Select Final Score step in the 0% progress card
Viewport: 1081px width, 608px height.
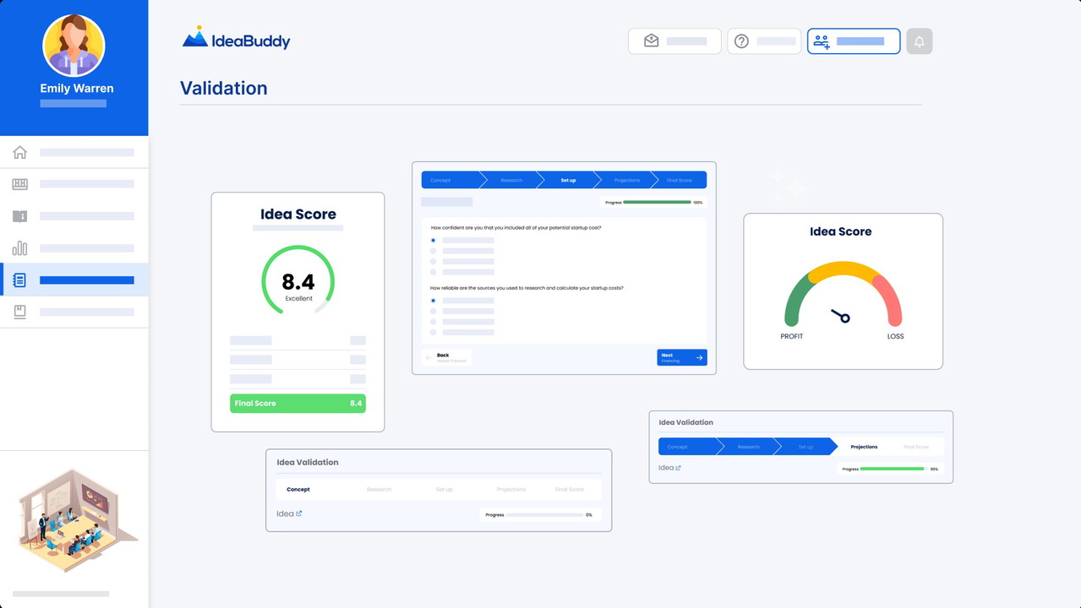[x=569, y=490]
